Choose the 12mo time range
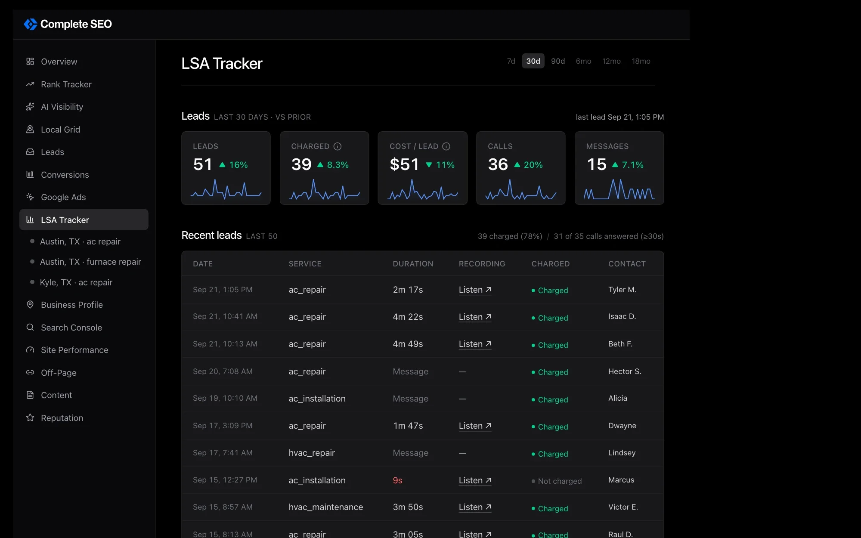Viewport: 861px width, 538px height. click(x=611, y=61)
